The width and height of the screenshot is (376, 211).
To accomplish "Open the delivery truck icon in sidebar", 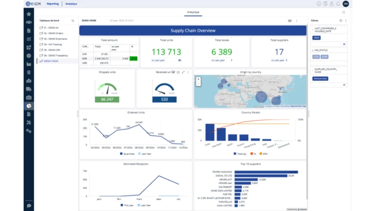I will point(29,89).
